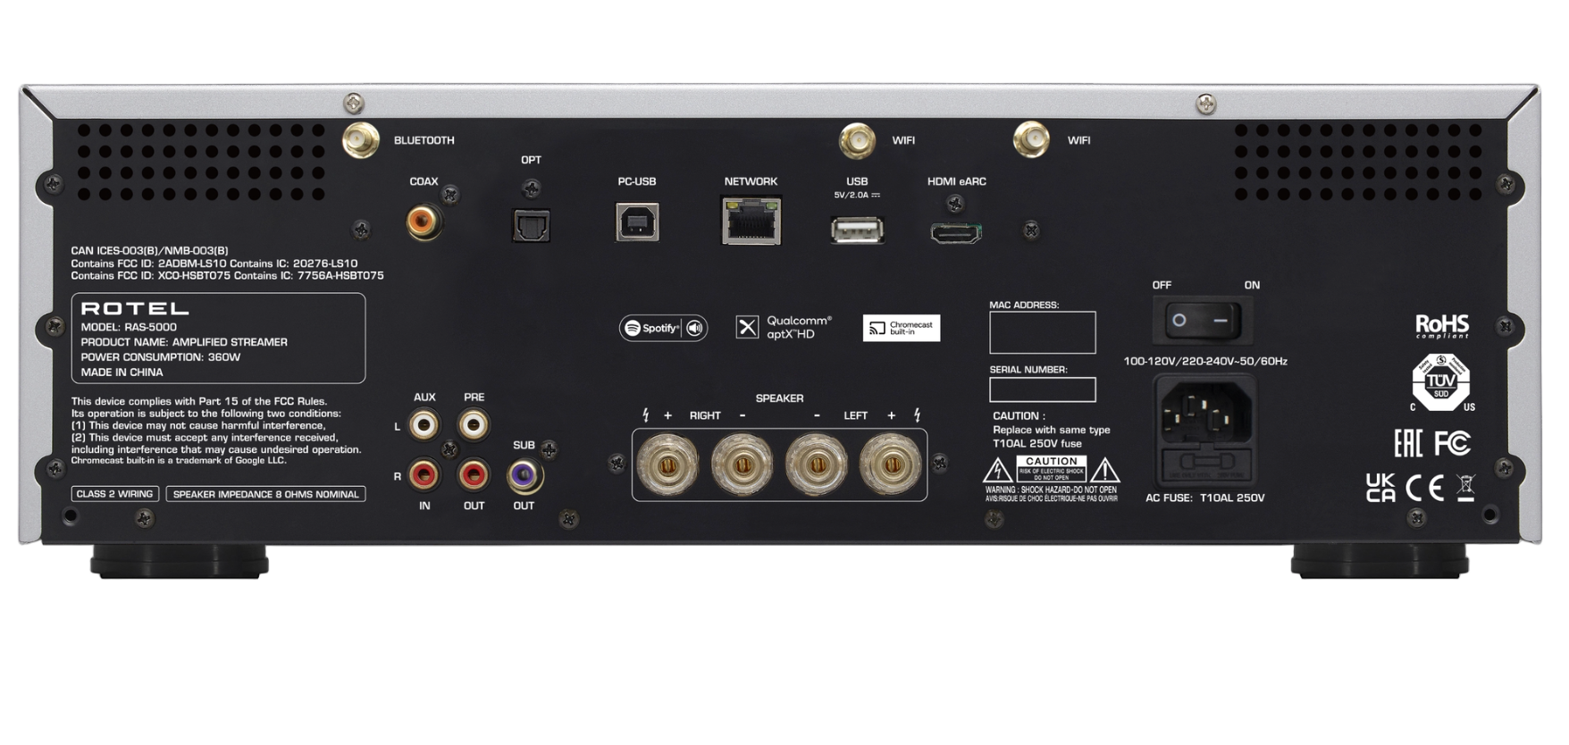
Task: Click the EAC certification mark
Action: [x=1408, y=443]
